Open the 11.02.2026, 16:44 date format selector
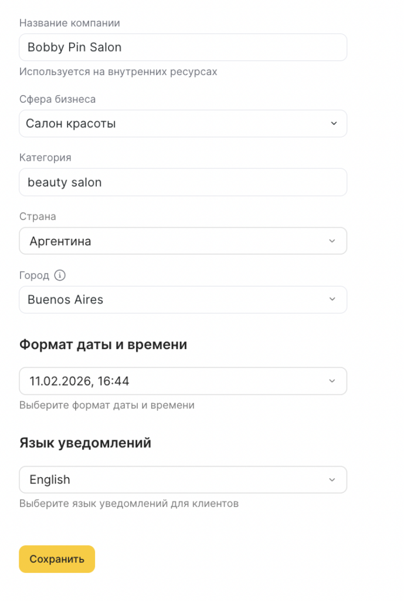Viewport: 404px width, 601px height. point(176,381)
